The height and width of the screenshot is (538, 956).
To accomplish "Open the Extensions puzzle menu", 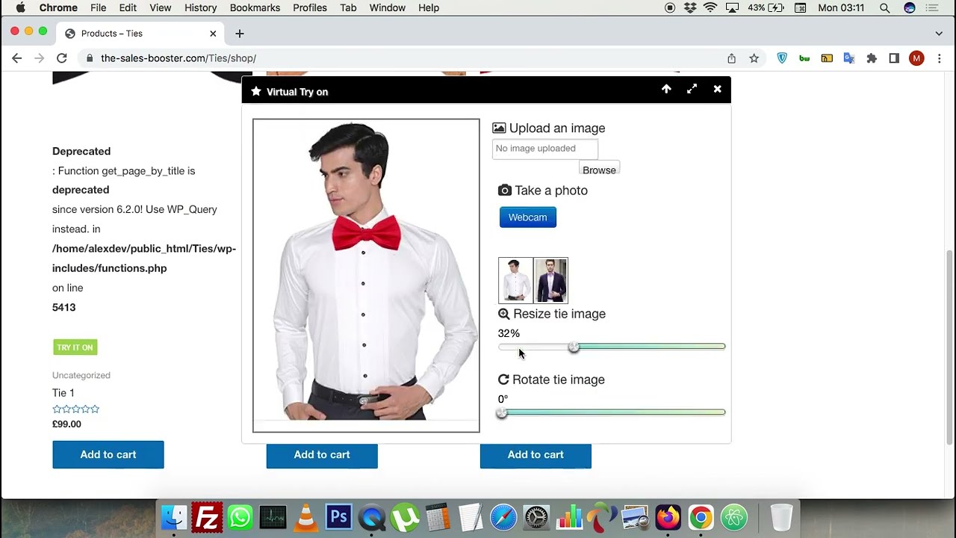I will coord(872,58).
